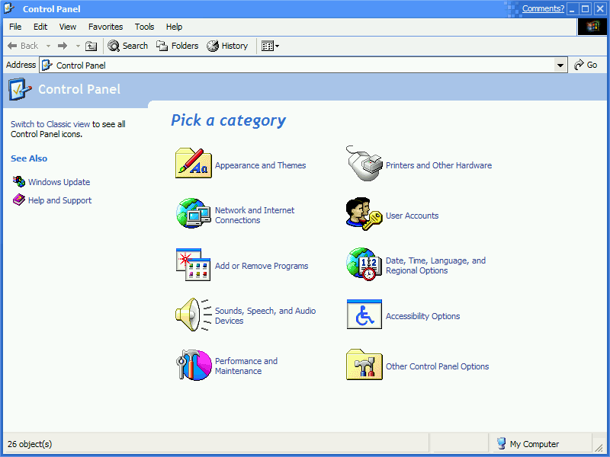Open the Tools menu

pos(144,27)
